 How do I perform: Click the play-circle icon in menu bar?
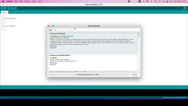coord(143,1)
